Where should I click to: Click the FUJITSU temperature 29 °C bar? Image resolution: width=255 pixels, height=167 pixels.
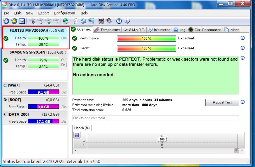pyautogui.click(x=44, y=44)
